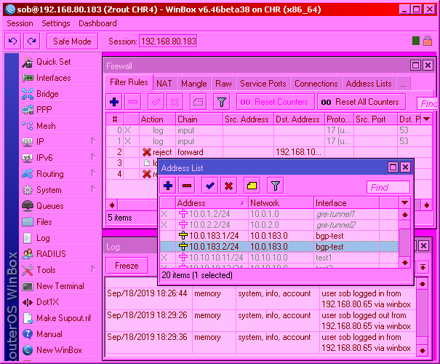Enable selected address with blue checkmark
This screenshot has width=440, height=364.
tap(210, 186)
